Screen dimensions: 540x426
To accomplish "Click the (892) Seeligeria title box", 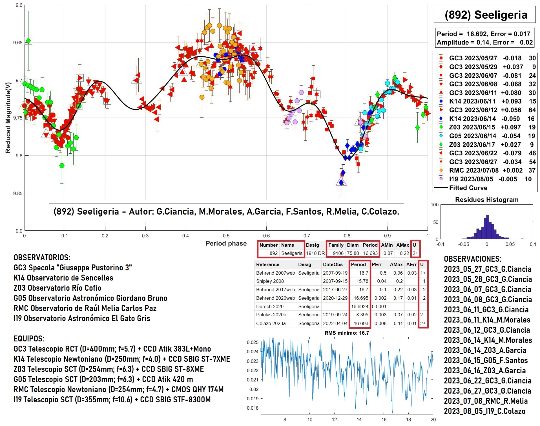I will pos(484,14).
